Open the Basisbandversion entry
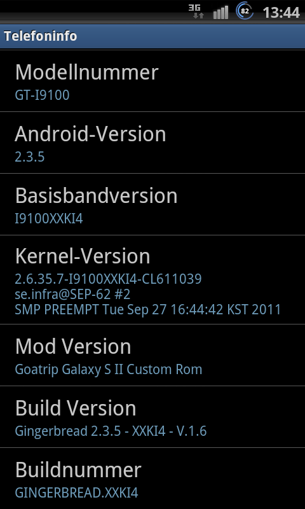Screen dimensions: 305x509 [x=152, y=204]
